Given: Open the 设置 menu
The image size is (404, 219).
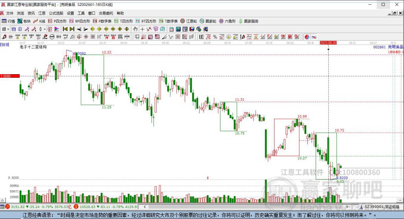Looking at the screenshot, I should 70,13.
